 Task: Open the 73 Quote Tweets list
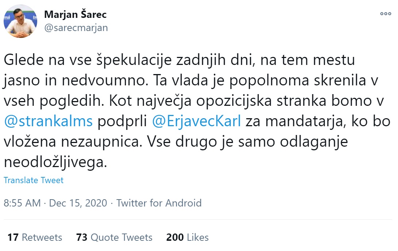(114, 238)
